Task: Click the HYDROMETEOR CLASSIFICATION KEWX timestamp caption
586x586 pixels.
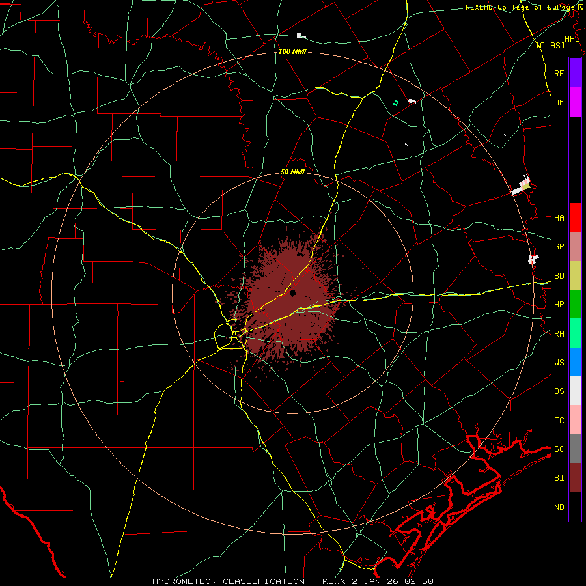Action: coord(293,581)
